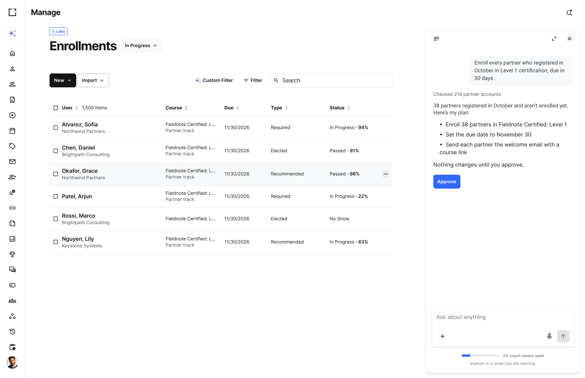Expand the assistant panel to full size
The height and width of the screenshot is (378, 585).
[554, 39]
